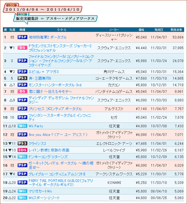The width and height of the screenshot is (187, 204).
Task: Click DS badge beside ドラゴンクエストモンスターズ
Action: pyautogui.click(x=22, y=48)
